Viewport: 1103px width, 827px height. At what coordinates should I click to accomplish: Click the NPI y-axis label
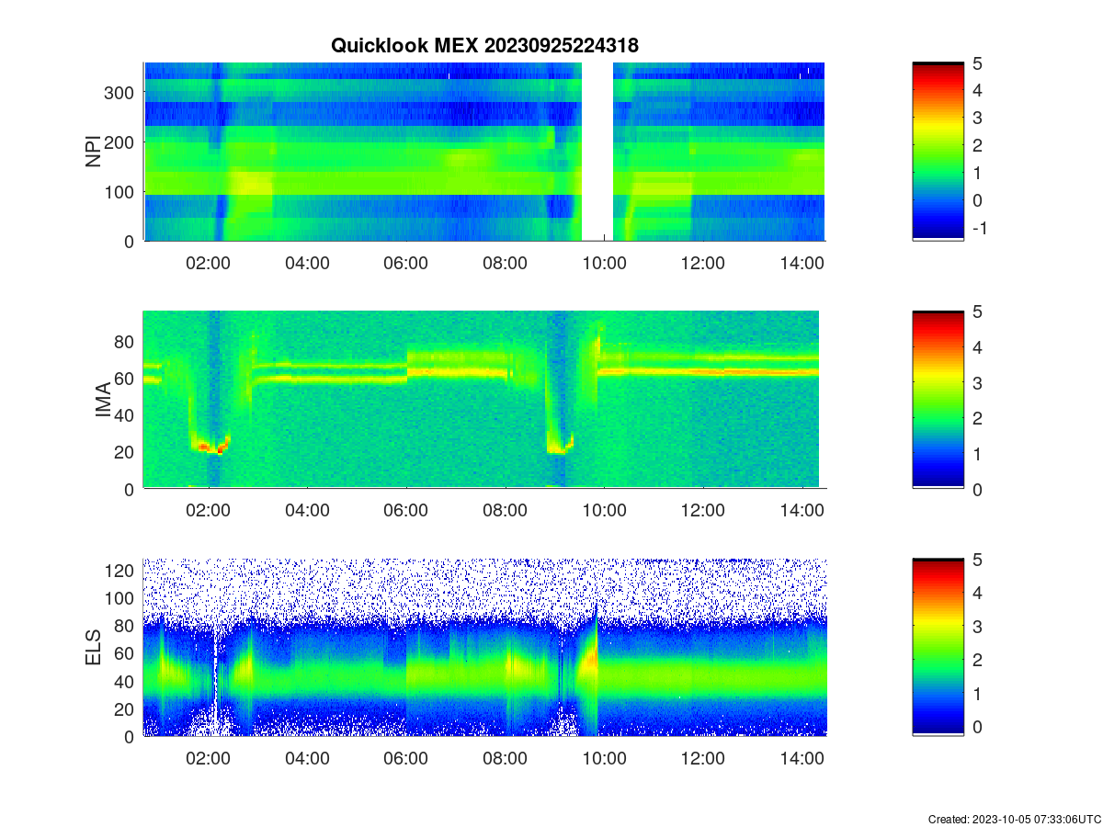(94, 152)
